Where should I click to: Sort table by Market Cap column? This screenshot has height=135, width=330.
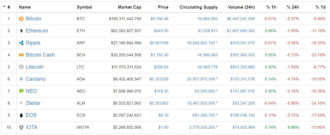(129, 7)
